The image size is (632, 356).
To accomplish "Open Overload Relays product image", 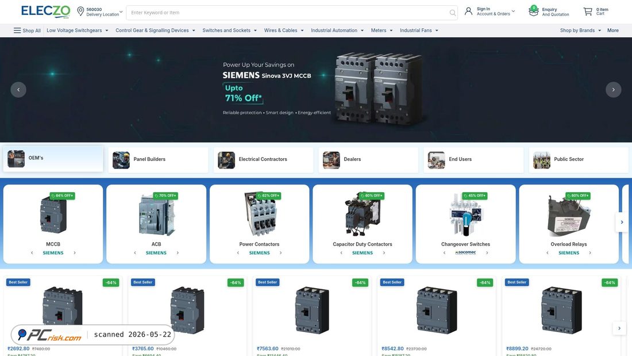I will pos(569,216).
